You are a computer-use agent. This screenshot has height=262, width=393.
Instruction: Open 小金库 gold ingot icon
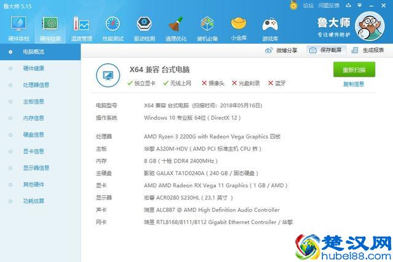click(239, 28)
